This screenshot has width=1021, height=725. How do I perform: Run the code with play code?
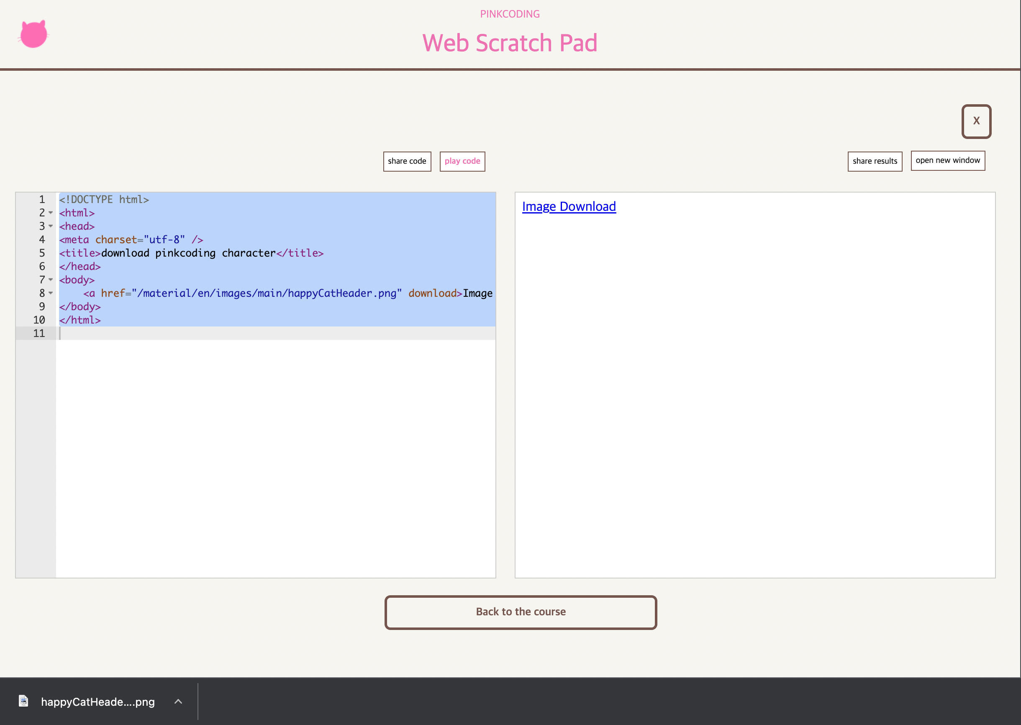462,161
